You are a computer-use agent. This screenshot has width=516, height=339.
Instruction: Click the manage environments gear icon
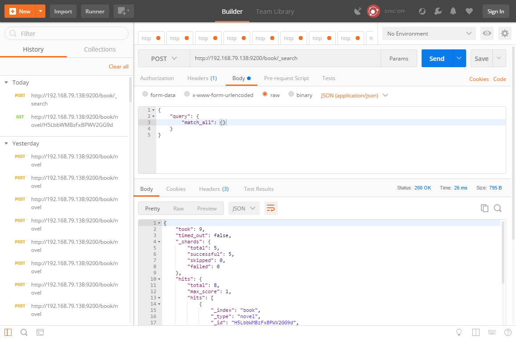pyautogui.click(x=504, y=33)
